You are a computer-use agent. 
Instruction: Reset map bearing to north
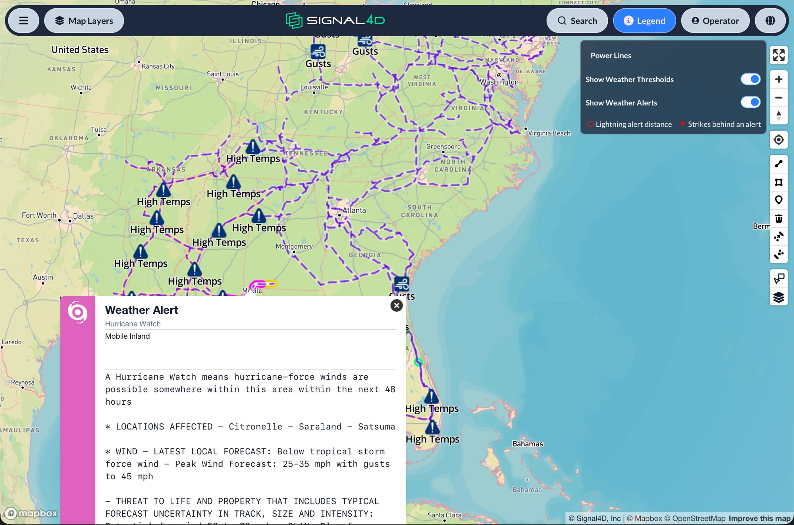(779, 116)
